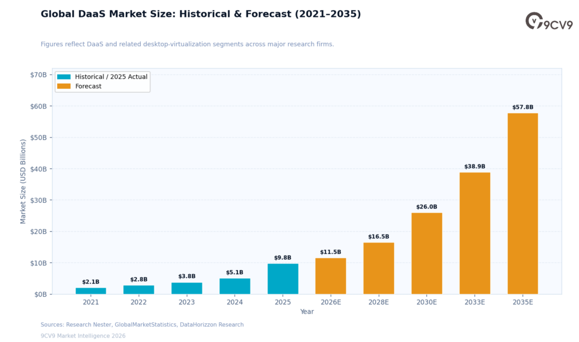This screenshot has width=579, height=342.
Task: Click the 9CV9 logo
Action: (549, 21)
